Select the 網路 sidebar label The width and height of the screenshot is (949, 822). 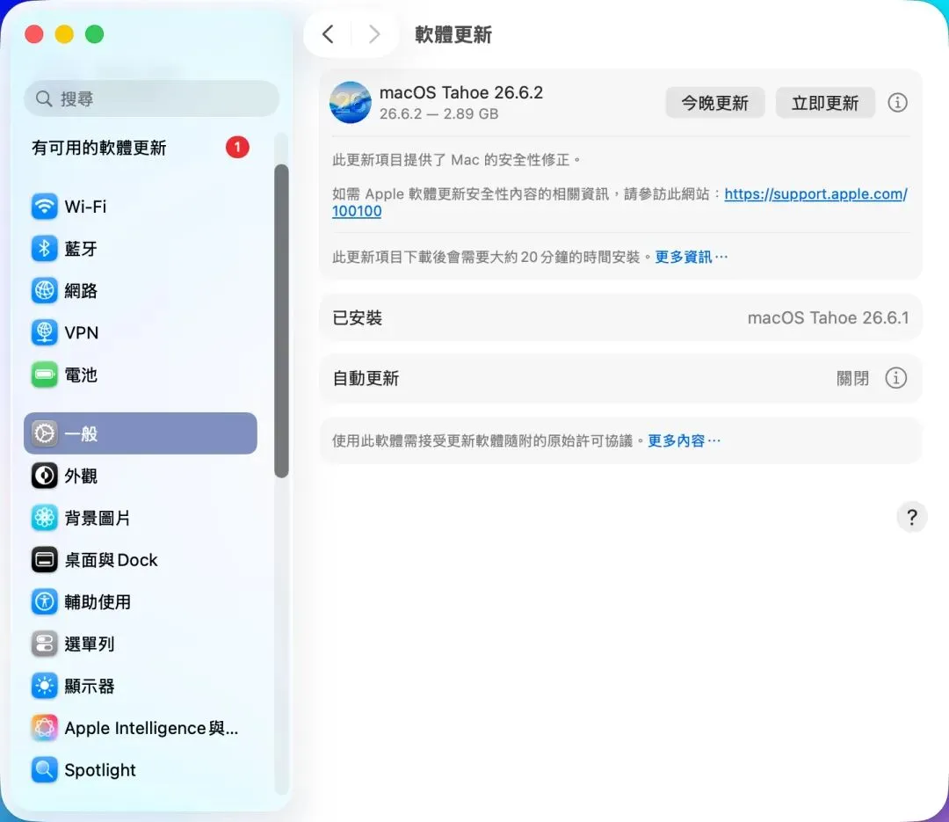[x=81, y=291]
